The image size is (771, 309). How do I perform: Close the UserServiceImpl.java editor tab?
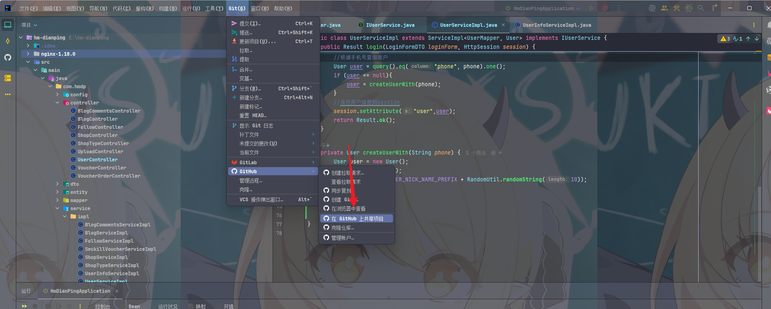click(x=503, y=25)
